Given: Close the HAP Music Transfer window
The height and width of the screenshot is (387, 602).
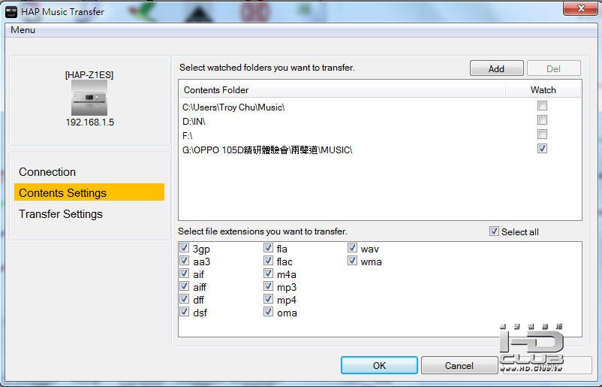Looking at the screenshot, I should click(x=580, y=8).
